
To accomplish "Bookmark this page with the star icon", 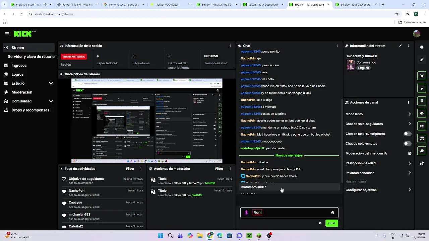I will [x=397, y=14].
